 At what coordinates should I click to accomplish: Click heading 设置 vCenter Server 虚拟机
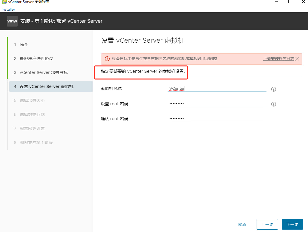142,40
